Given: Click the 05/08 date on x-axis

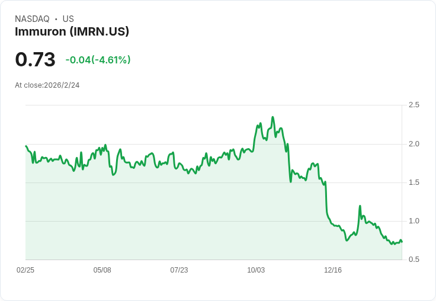Looking at the screenshot, I should 102,270.
